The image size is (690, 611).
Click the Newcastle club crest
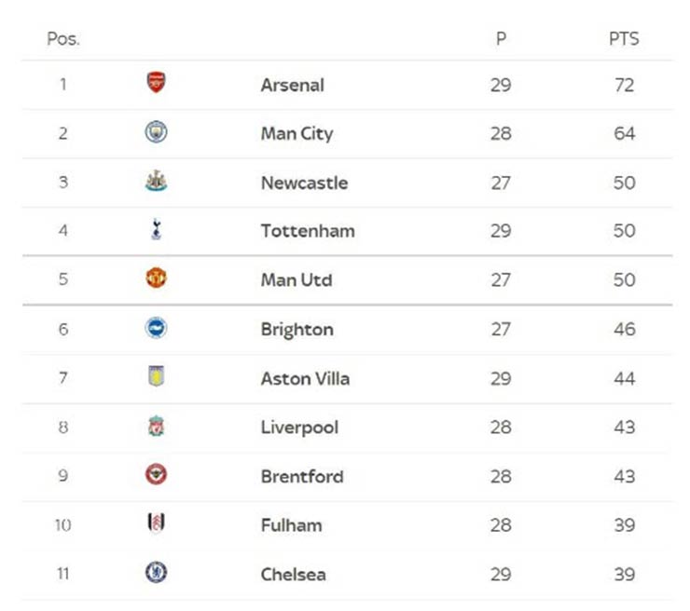click(x=156, y=182)
